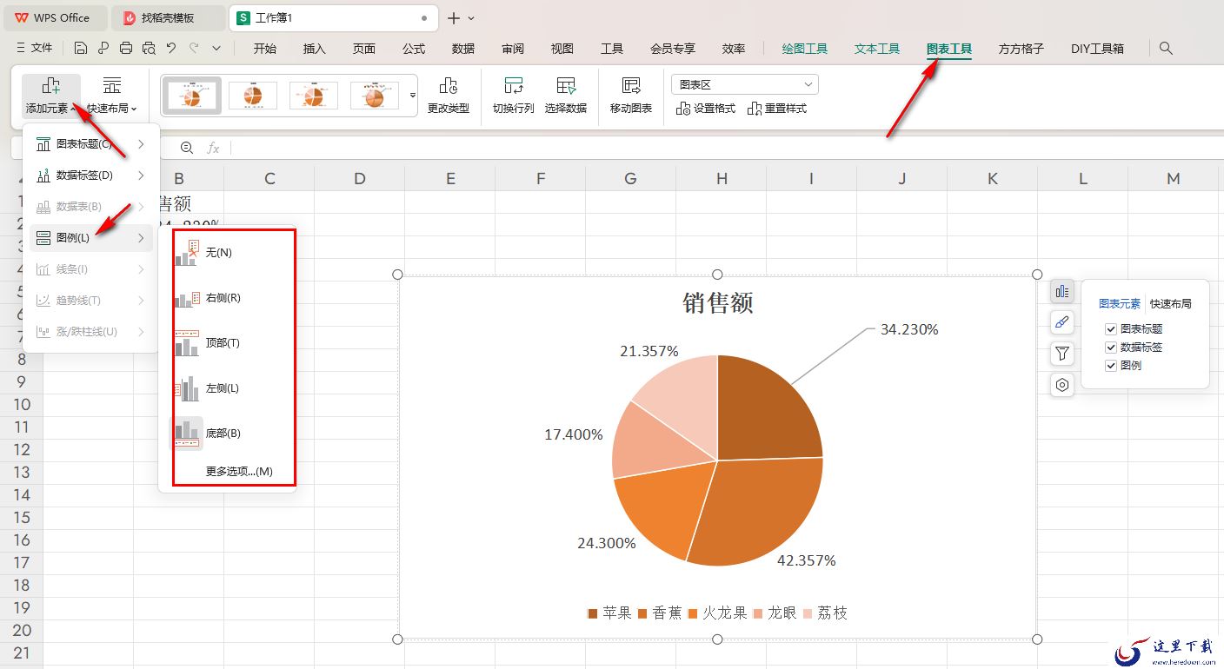This screenshot has height=669, width=1224.
Task: Choose legend position 右侧(R)
Action: coord(228,298)
